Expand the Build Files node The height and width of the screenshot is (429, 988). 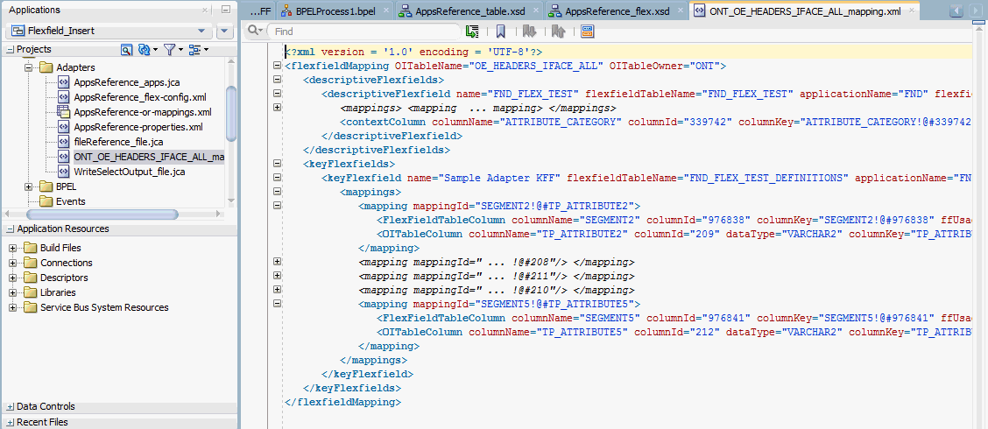13,248
